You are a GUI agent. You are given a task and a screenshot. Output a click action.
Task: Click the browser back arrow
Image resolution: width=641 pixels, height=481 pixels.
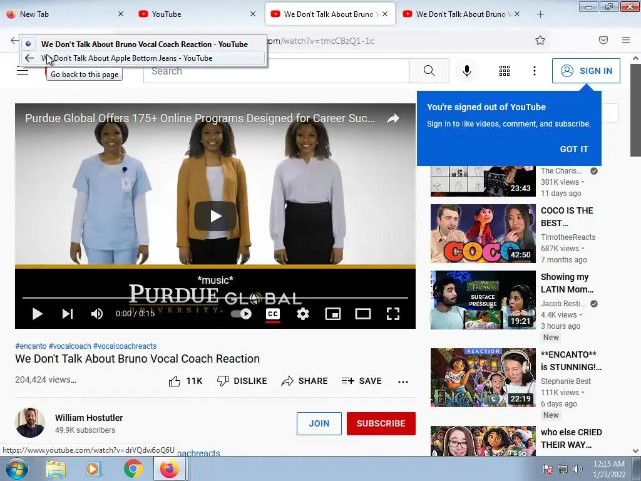coord(14,40)
